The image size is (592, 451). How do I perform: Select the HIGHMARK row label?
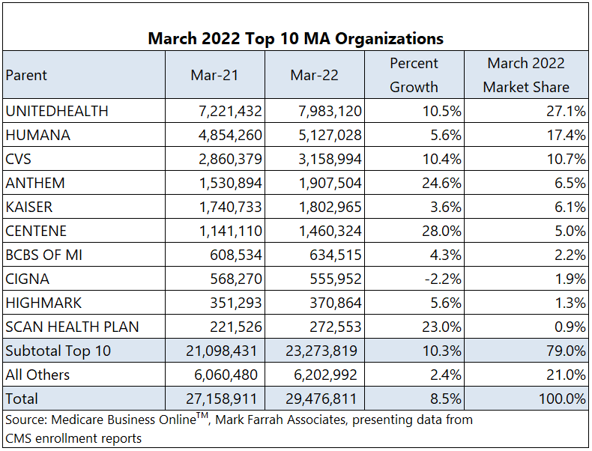point(43,303)
